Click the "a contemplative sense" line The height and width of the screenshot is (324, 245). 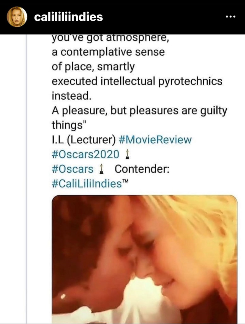tap(108, 52)
